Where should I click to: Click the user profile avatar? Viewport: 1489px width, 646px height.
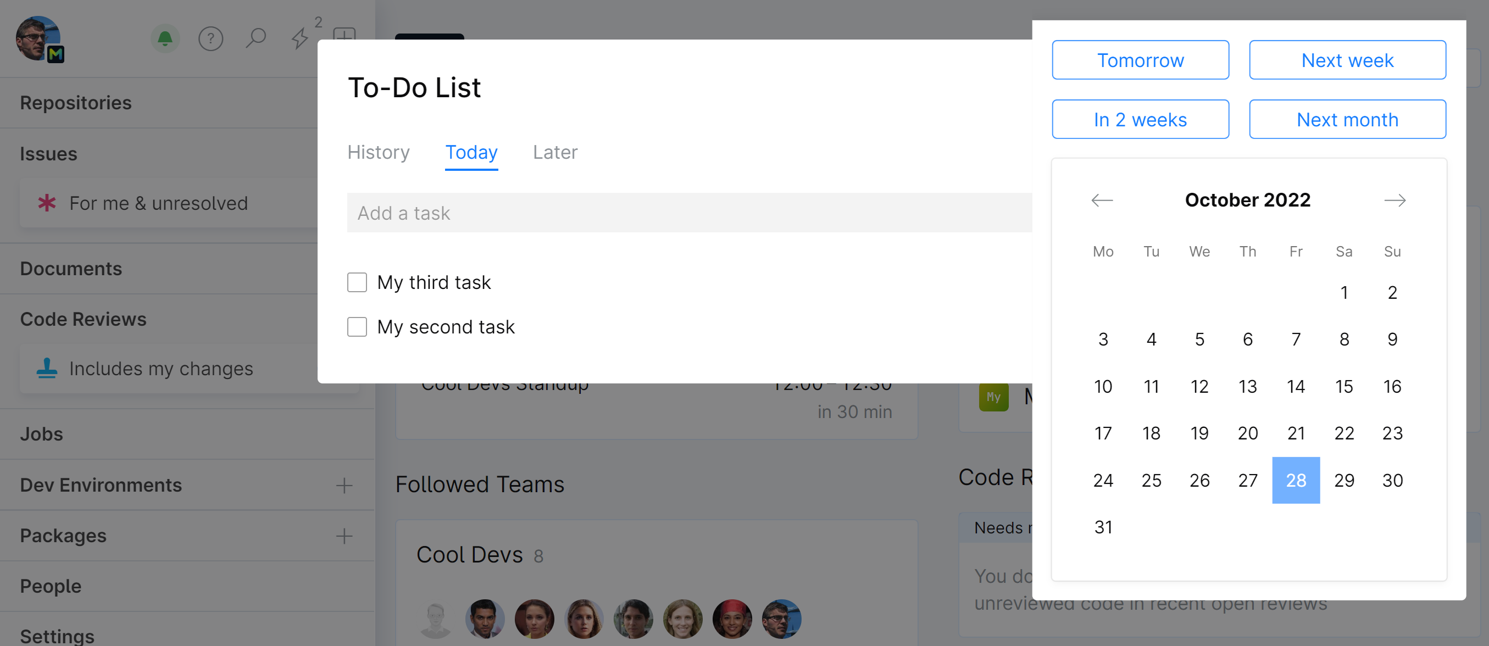click(38, 38)
